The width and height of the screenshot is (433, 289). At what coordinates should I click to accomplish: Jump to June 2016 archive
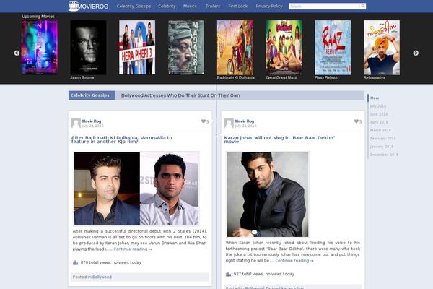[379, 114]
